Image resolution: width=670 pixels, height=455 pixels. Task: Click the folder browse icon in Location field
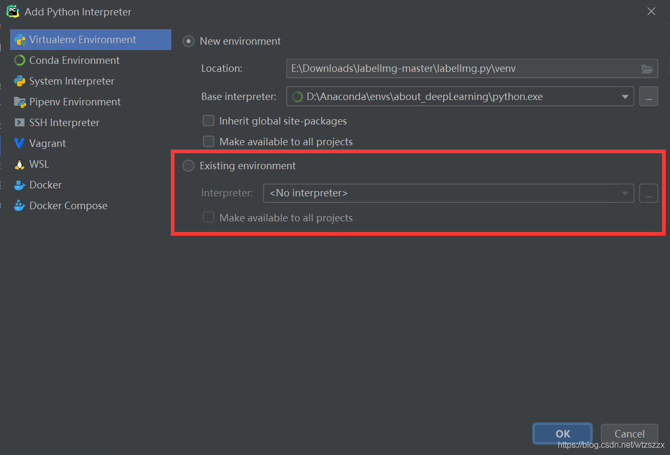coord(647,69)
